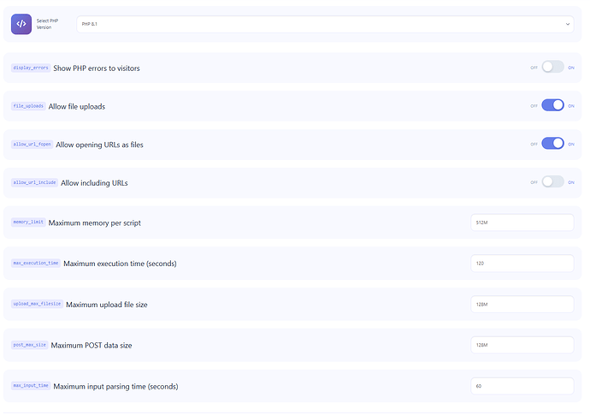Click the post_max_size directive badge
The height and width of the screenshot is (415, 590).
click(x=29, y=345)
